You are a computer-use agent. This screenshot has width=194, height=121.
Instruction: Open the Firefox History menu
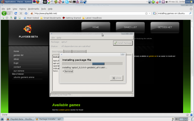pyautogui.click(x=23, y=9)
